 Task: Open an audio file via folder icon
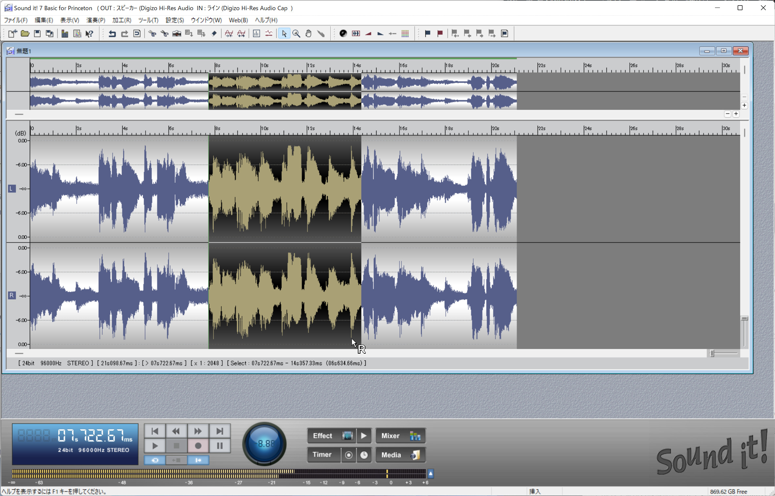25,33
